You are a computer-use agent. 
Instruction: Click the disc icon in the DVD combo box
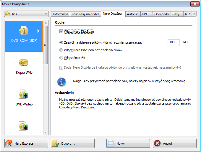point(7,14)
